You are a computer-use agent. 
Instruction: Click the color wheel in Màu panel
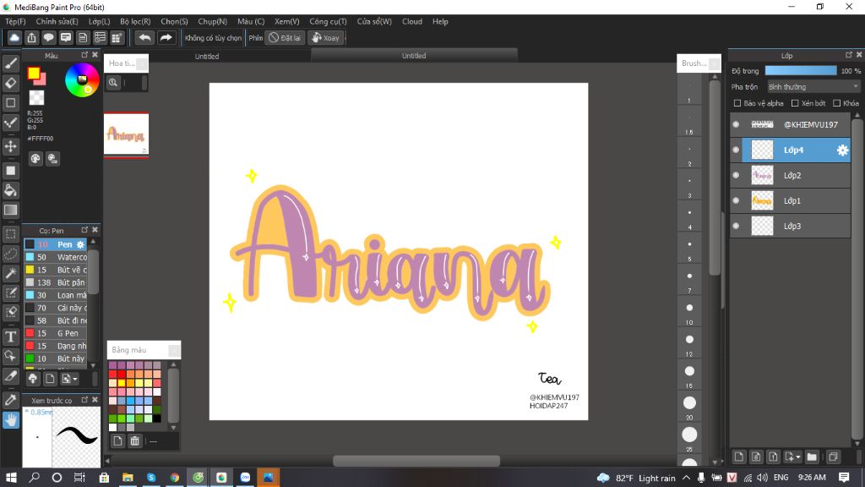pyautogui.click(x=82, y=80)
